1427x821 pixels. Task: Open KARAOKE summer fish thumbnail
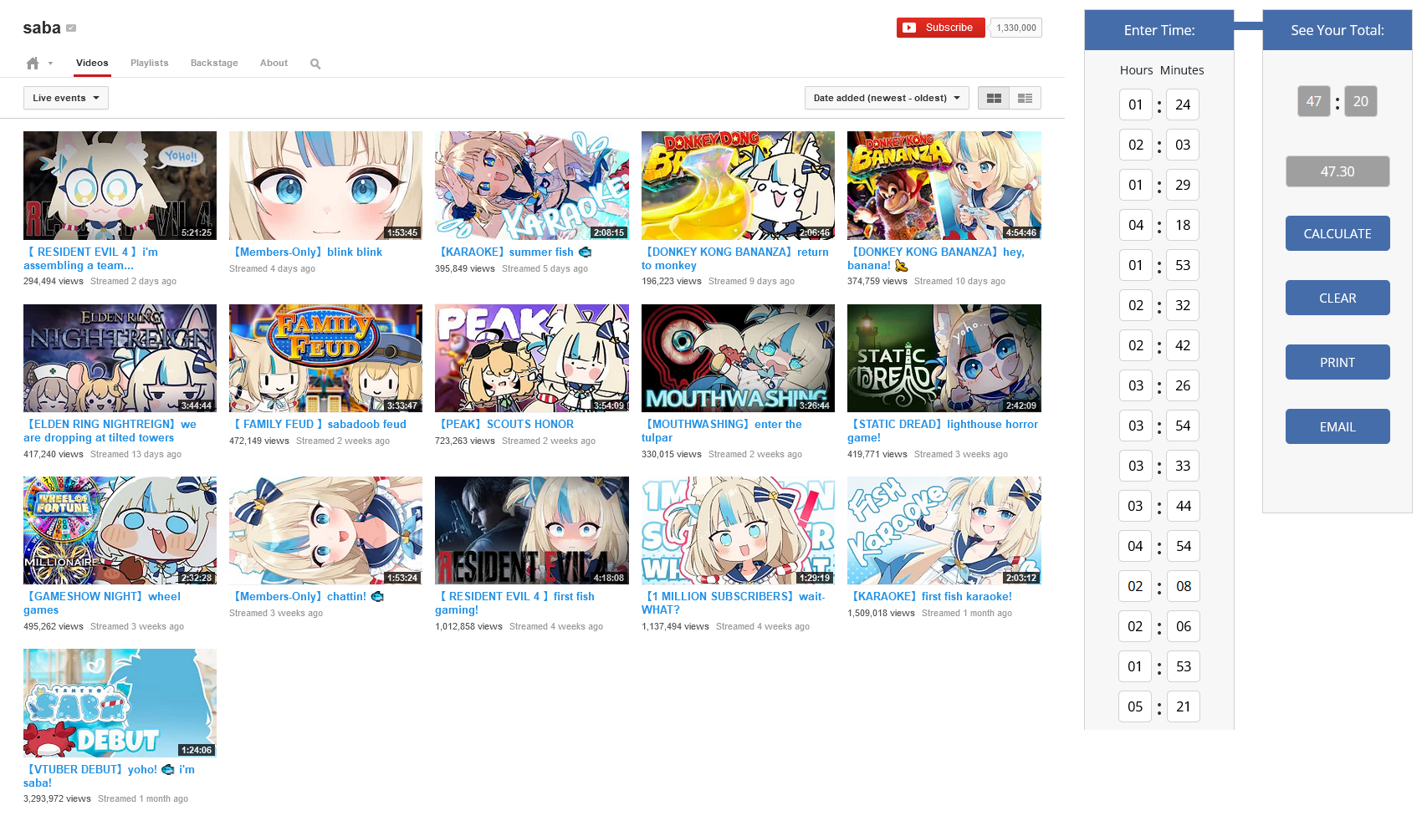(532, 186)
